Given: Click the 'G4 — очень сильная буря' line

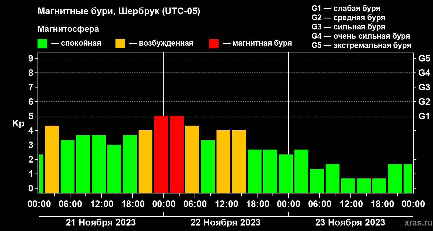Looking at the screenshot, I should 361,36.
